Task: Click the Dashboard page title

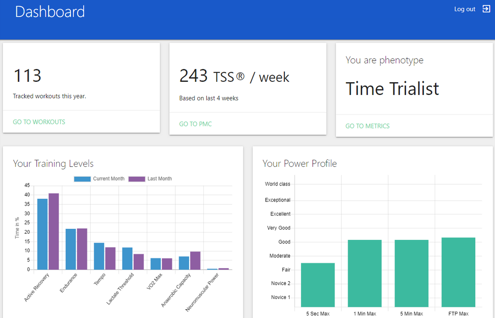Action: [x=49, y=12]
